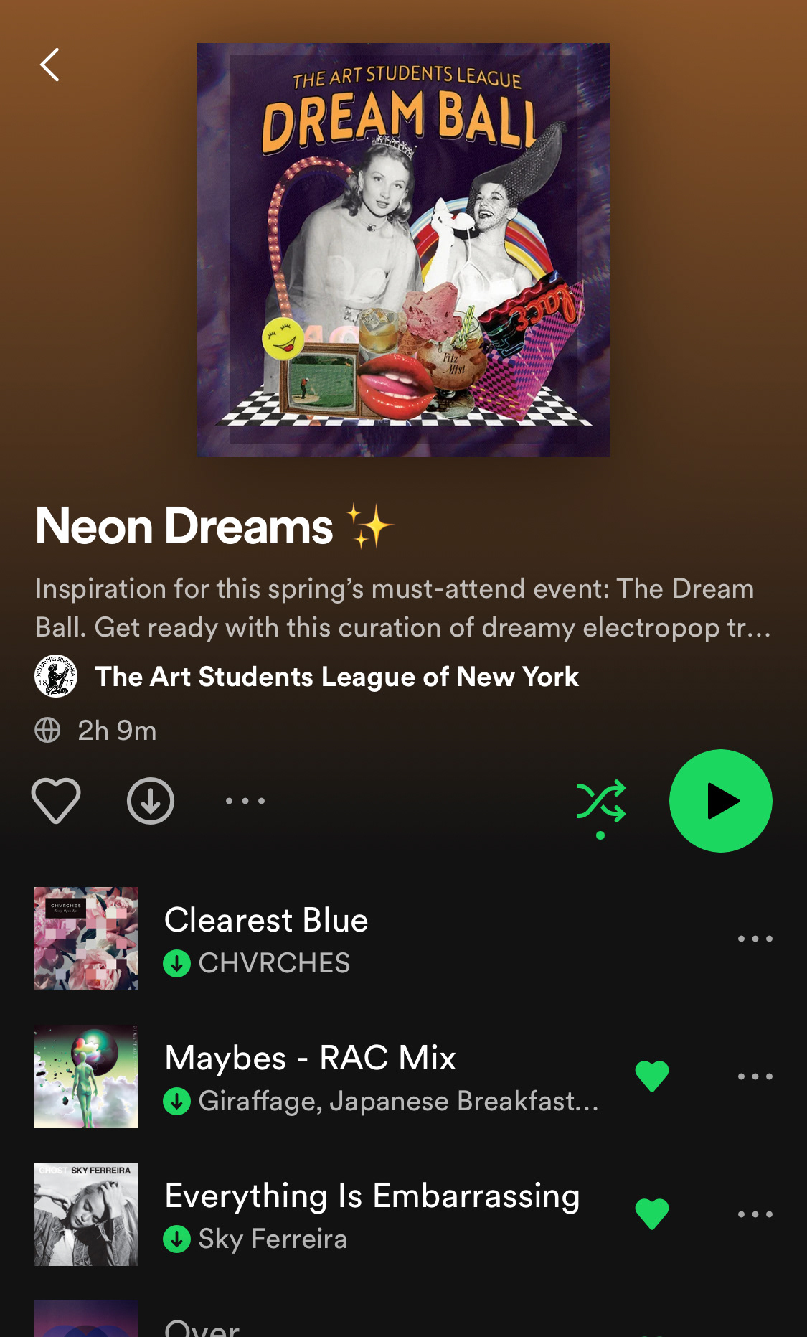Like the Neon Dreams playlist with heart icon
The image size is (807, 1337).
pyautogui.click(x=56, y=800)
